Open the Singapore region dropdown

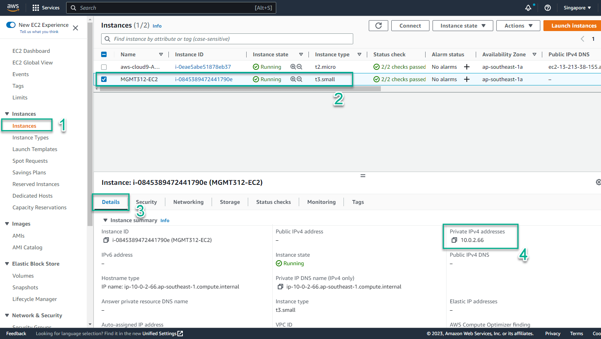pos(577,8)
